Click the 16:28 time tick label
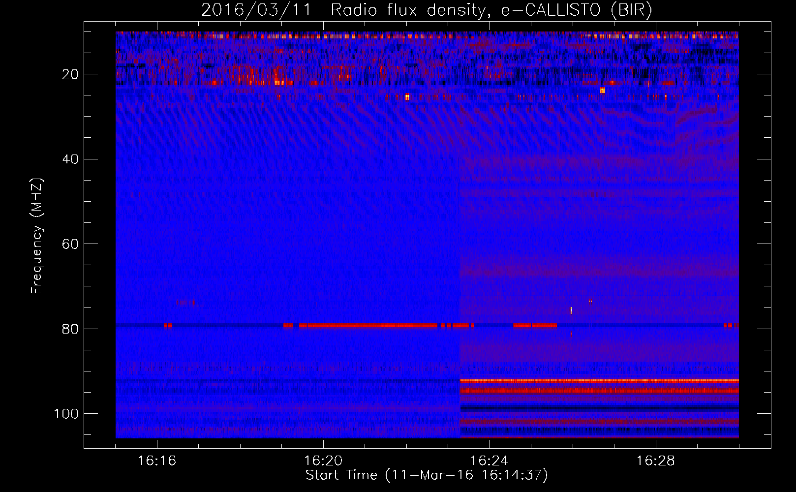 click(x=655, y=461)
